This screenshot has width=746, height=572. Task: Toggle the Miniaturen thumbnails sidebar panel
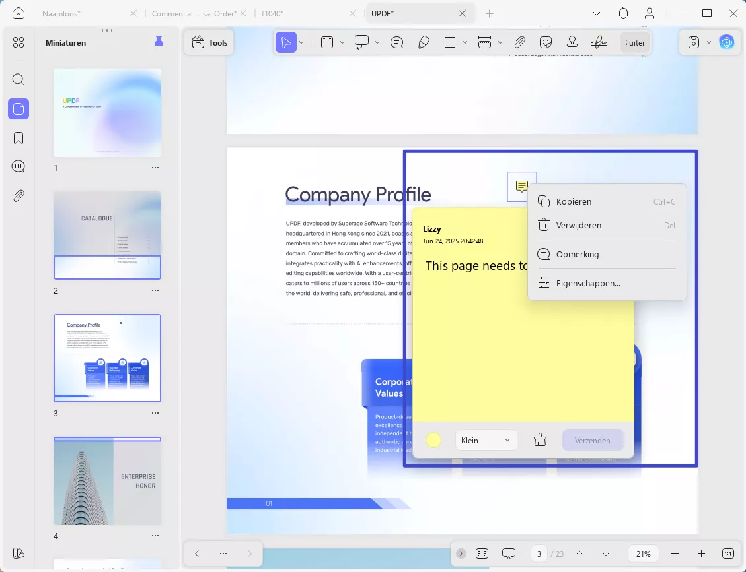coord(19,109)
